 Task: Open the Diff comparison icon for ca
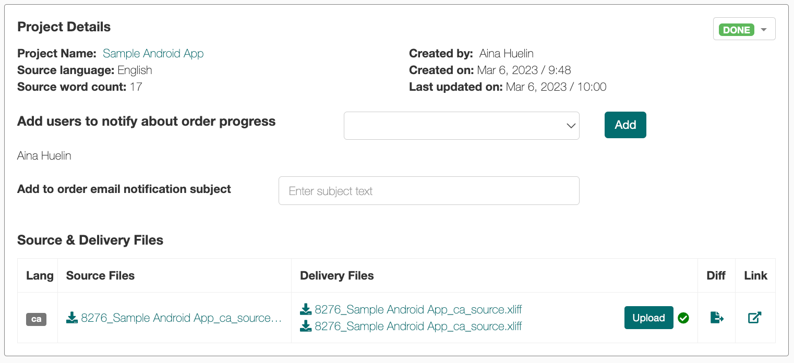coord(717,317)
